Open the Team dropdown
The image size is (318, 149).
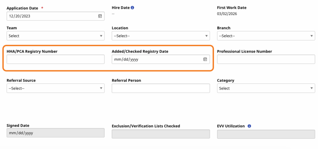(56, 36)
